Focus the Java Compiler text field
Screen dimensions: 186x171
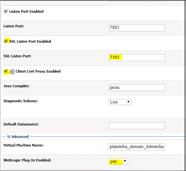[x=137, y=88]
